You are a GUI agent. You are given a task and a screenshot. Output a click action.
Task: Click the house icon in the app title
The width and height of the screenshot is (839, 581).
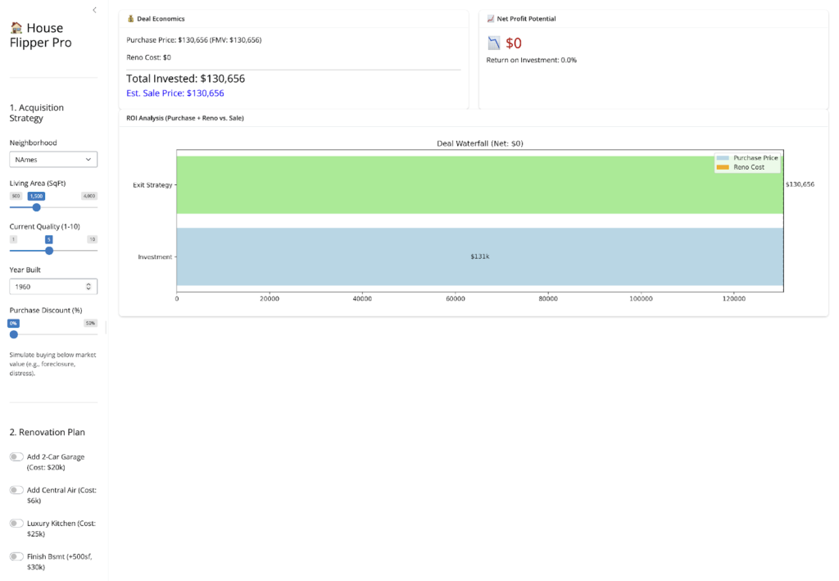tap(16, 29)
